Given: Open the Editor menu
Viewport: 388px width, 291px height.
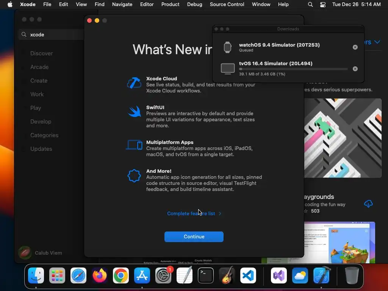Looking at the screenshot, I should click(147, 4).
